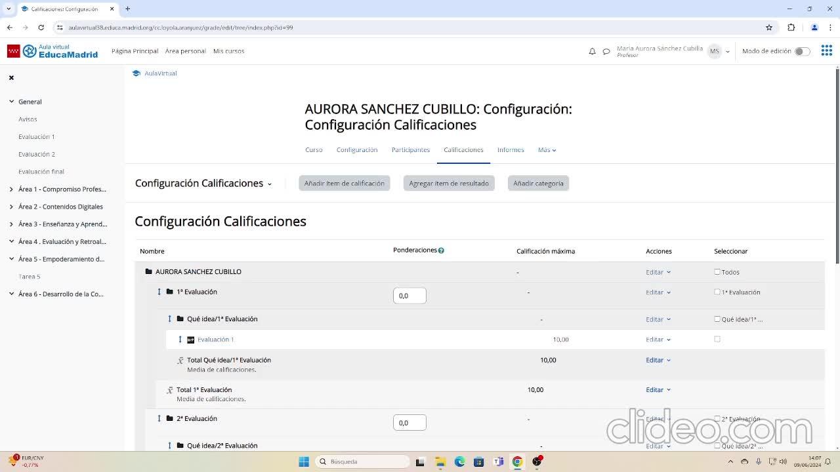Open the Editar menu in the AURORA SANCHEZ CUBILLO row
Viewport: 840px width, 472px height.
click(658, 272)
